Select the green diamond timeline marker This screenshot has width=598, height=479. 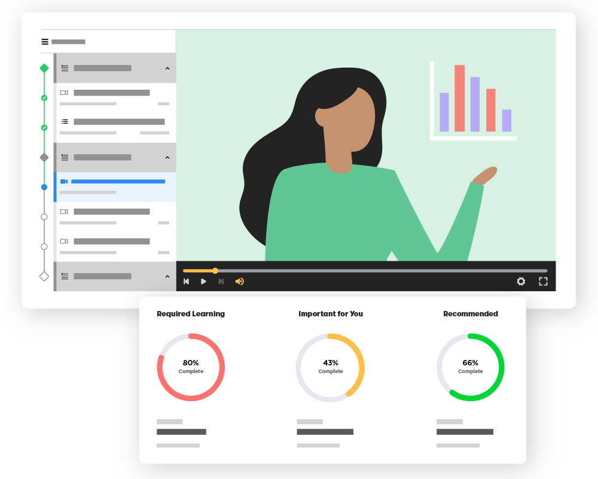click(x=44, y=68)
